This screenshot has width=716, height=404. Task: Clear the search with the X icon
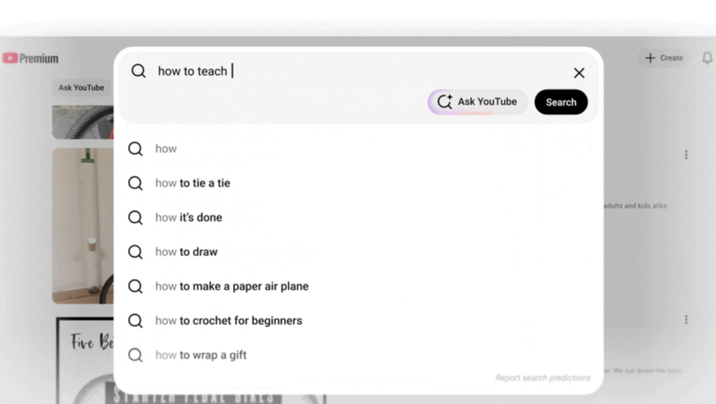(579, 73)
